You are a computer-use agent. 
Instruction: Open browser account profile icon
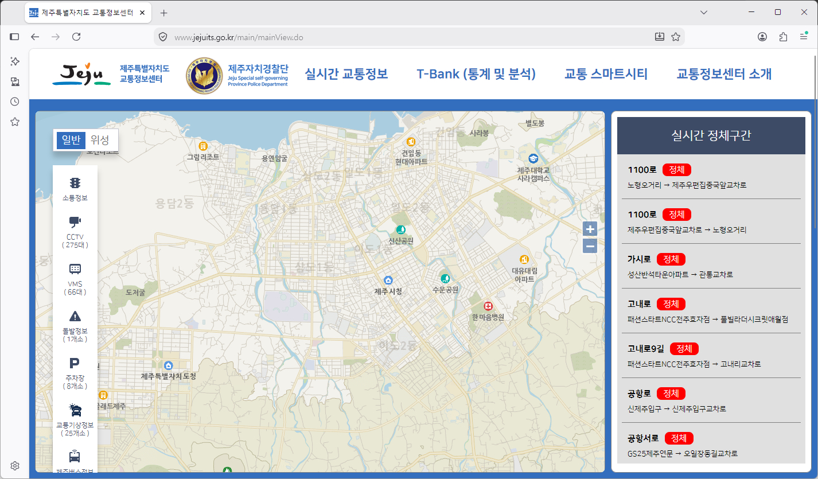tap(762, 37)
